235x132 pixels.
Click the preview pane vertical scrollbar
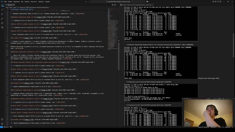(x=233, y=45)
